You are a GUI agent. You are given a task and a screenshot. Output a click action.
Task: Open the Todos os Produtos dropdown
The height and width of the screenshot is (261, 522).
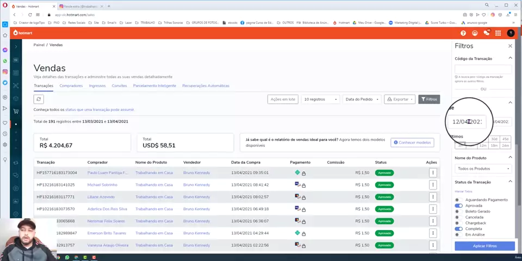tap(483, 169)
